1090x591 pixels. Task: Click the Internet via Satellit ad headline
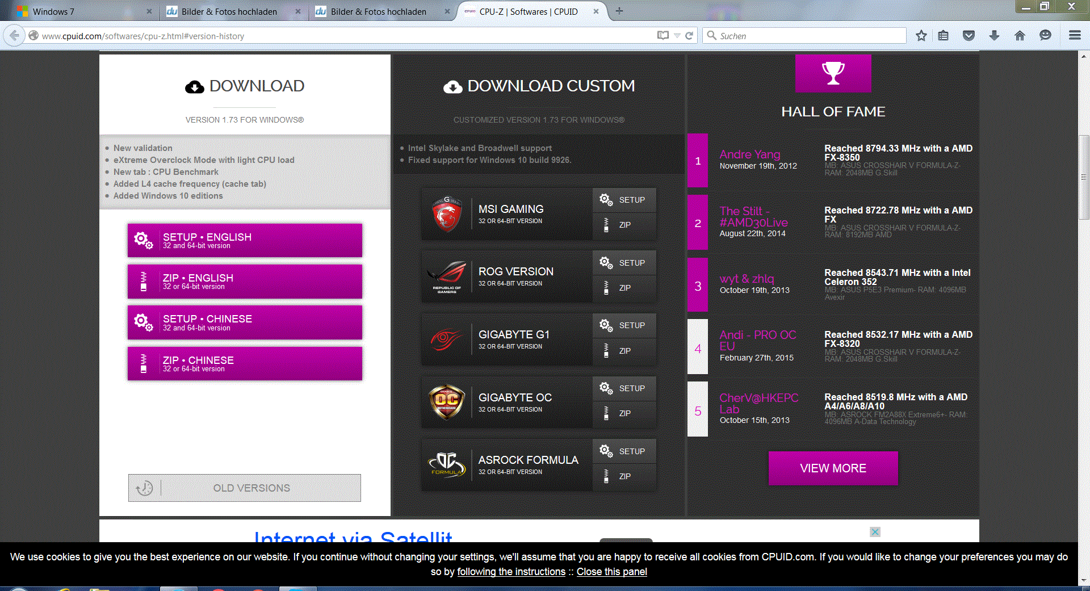pyautogui.click(x=353, y=536)
